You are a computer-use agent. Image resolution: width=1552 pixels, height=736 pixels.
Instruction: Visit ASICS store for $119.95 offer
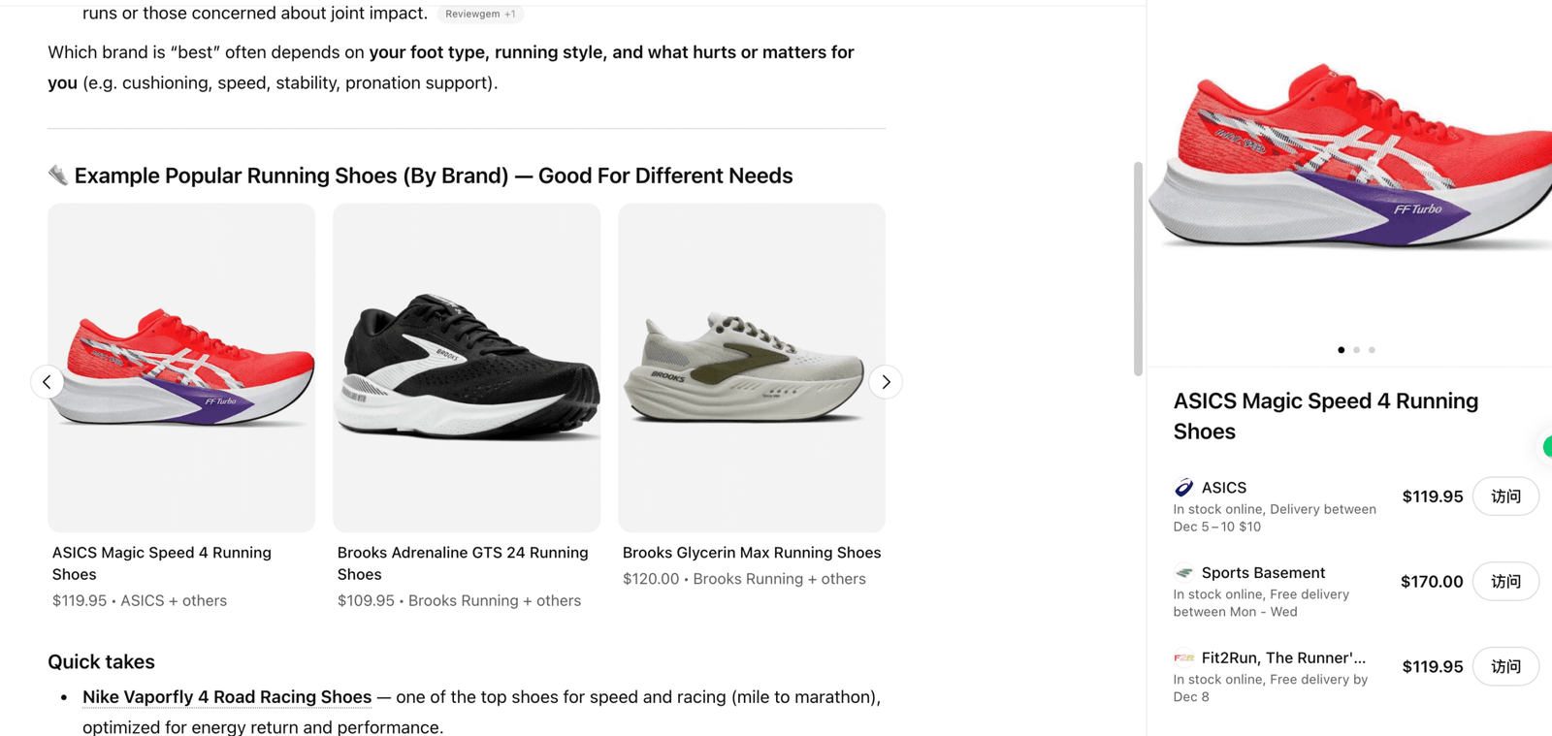[1505, 496]
